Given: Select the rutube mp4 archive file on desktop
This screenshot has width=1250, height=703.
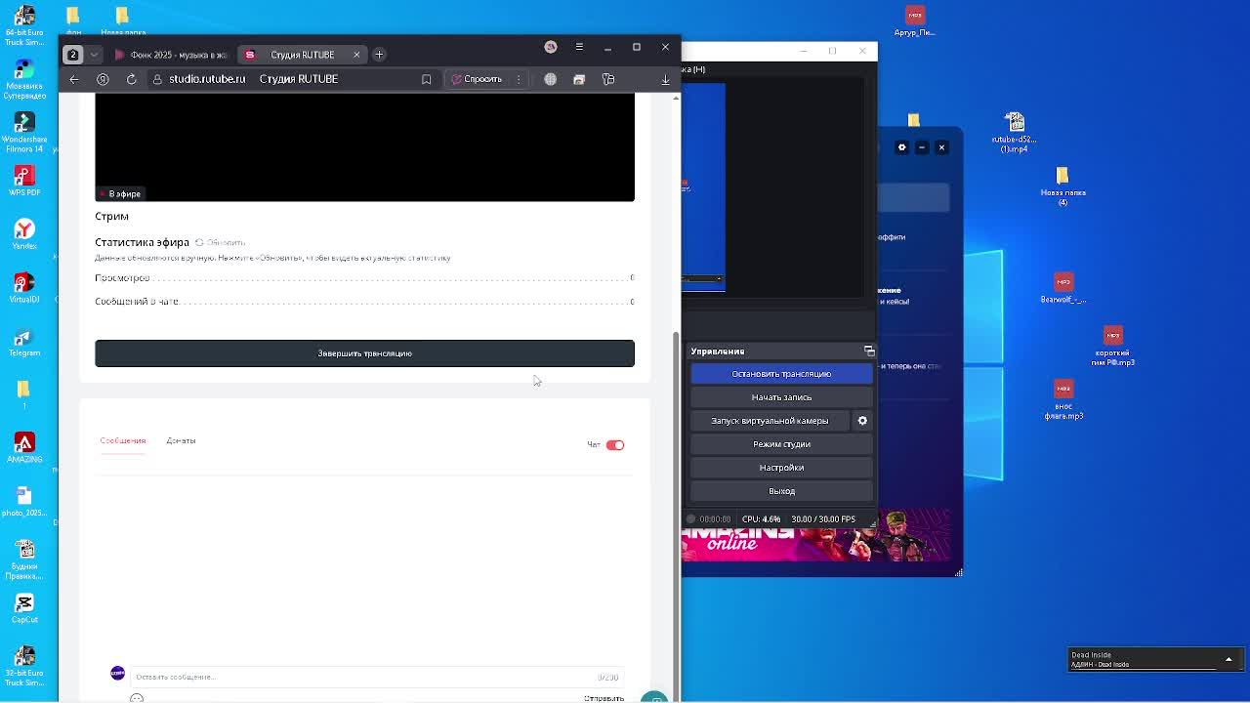Looking at the screenshot, I should tap(1015, 133).
